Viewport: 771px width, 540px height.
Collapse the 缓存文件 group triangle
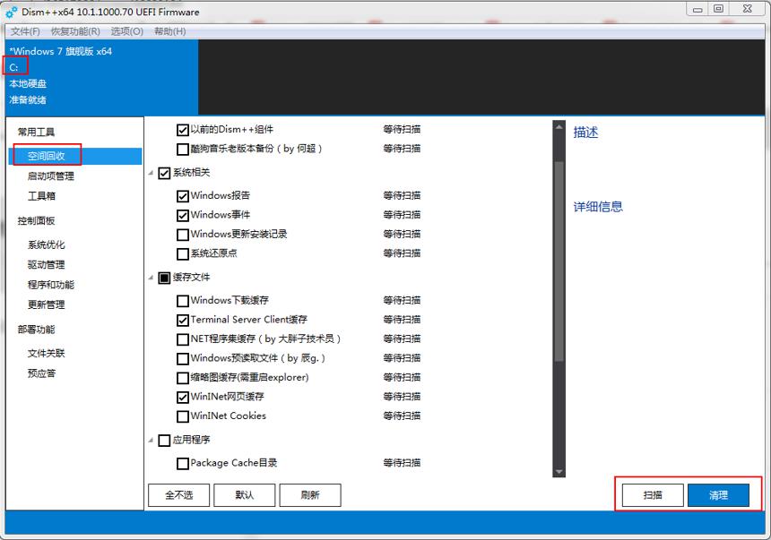(151, 279)
